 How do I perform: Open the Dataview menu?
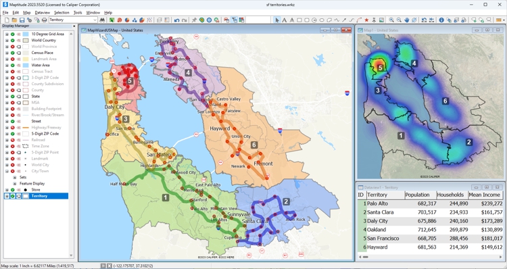coord(43,13)
